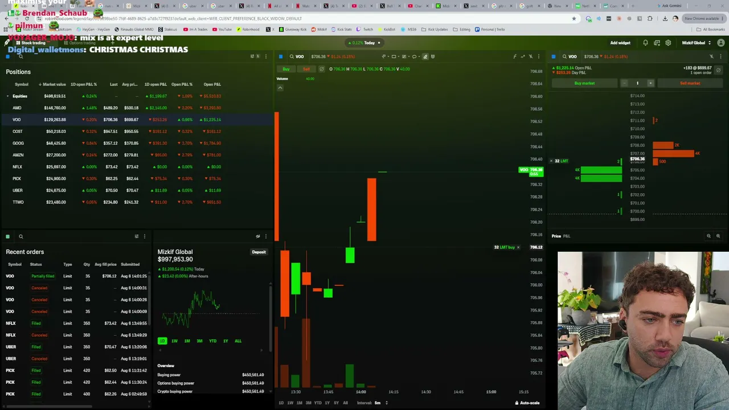
Task: Expand the line drawing tool dropdown
Action: (x=387, y=56)
